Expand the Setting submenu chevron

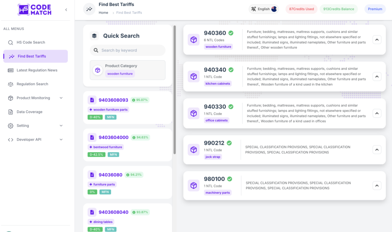61,126
